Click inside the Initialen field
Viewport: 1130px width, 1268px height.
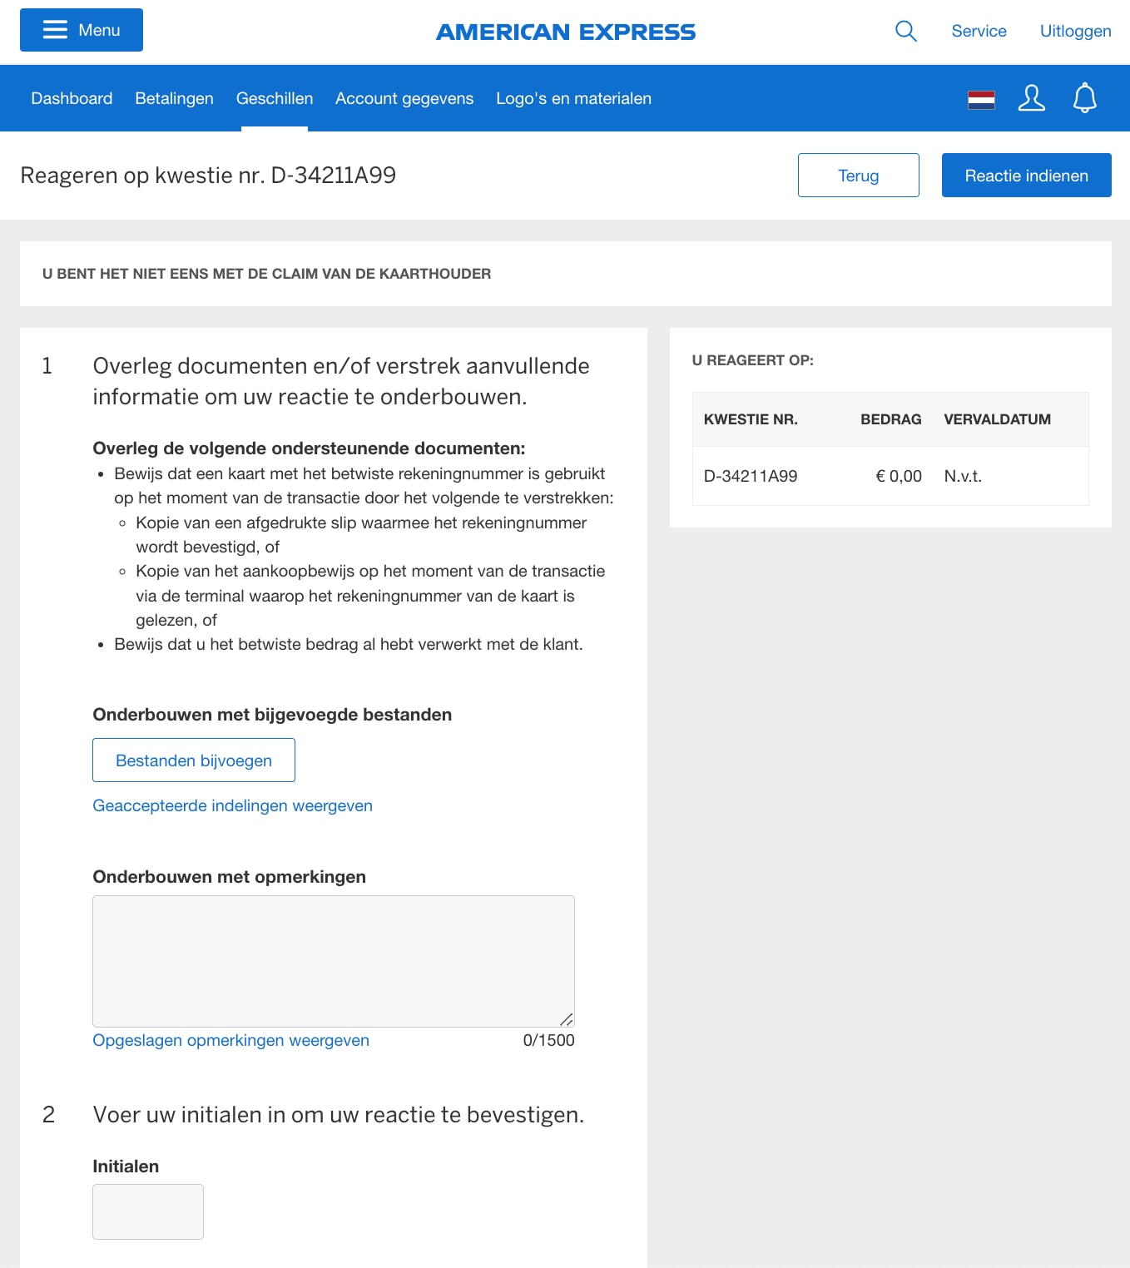(x=147, y=1211)
